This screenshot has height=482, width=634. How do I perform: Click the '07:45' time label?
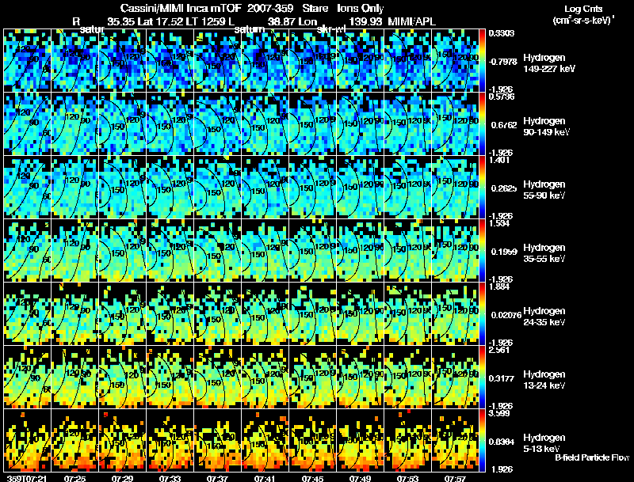pyautogui.click(x=312, y=479)
